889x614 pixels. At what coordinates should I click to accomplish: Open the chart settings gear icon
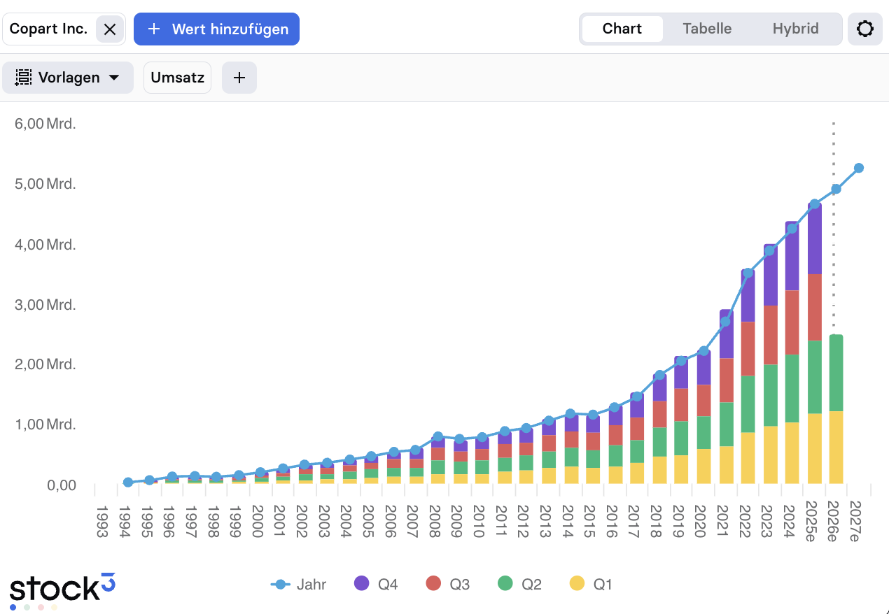pos(865,29)
